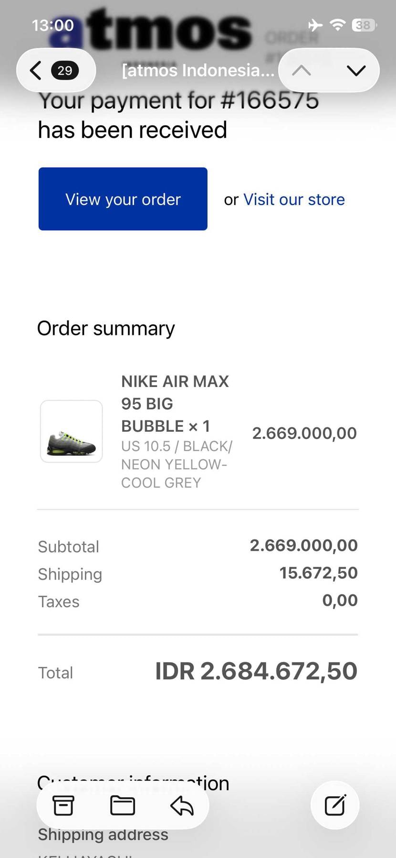Archive this email using the box icon

click(x=63, y=805)
